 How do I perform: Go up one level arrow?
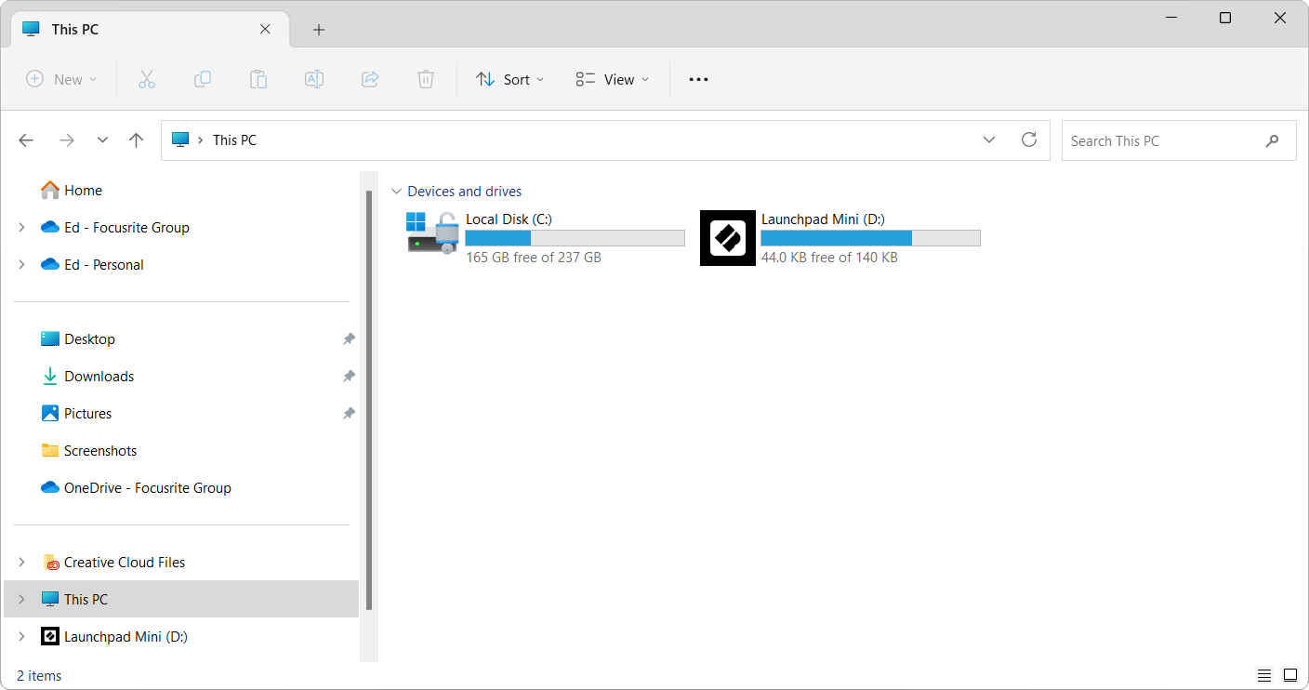point(137,140)
